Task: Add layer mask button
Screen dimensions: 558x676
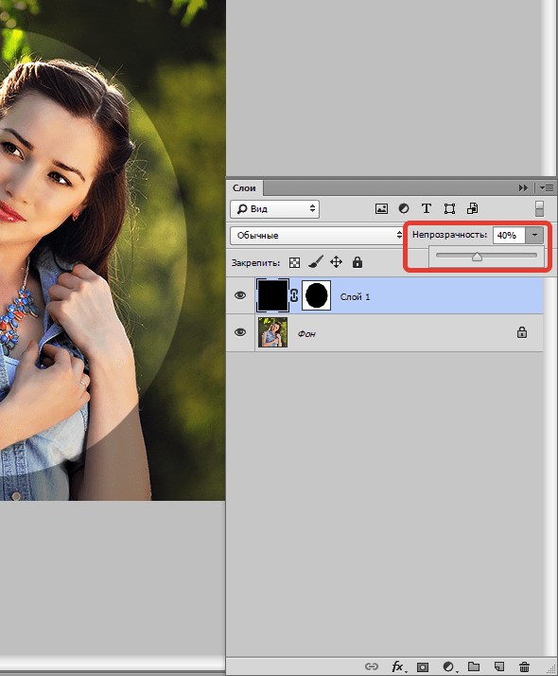Action: (423, 667)
